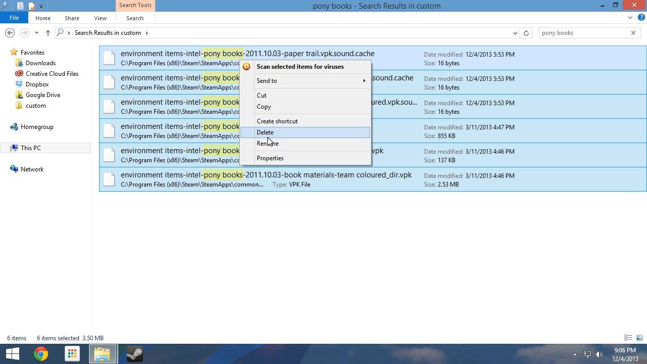
Task: Click the Search Results in custom breadcrumb
Action: (108, 33)
